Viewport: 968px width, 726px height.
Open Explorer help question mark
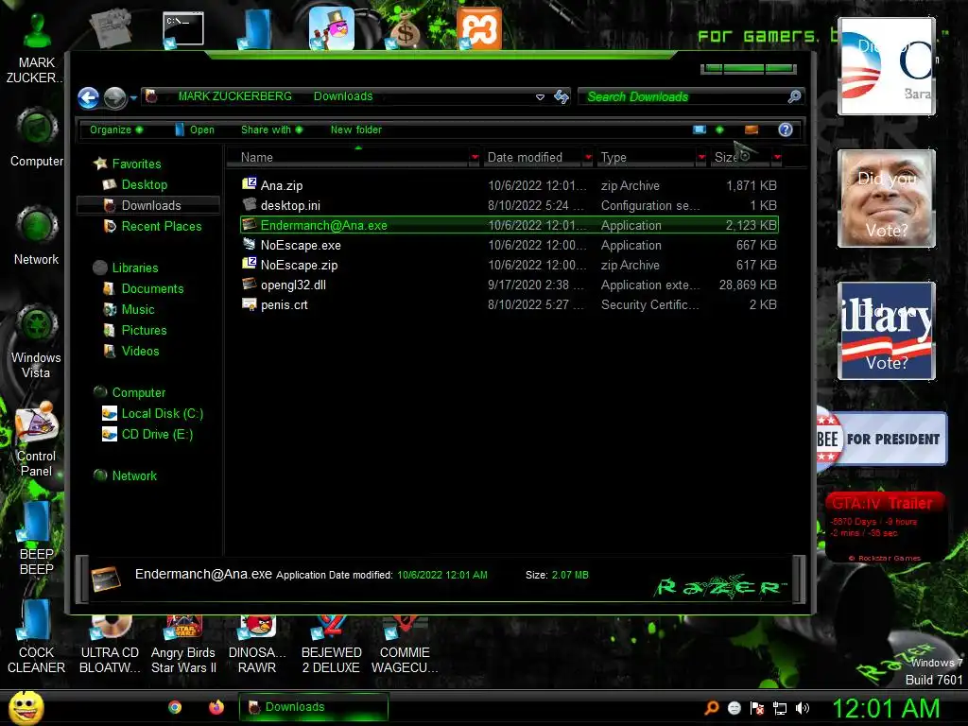tap(786, 130)
